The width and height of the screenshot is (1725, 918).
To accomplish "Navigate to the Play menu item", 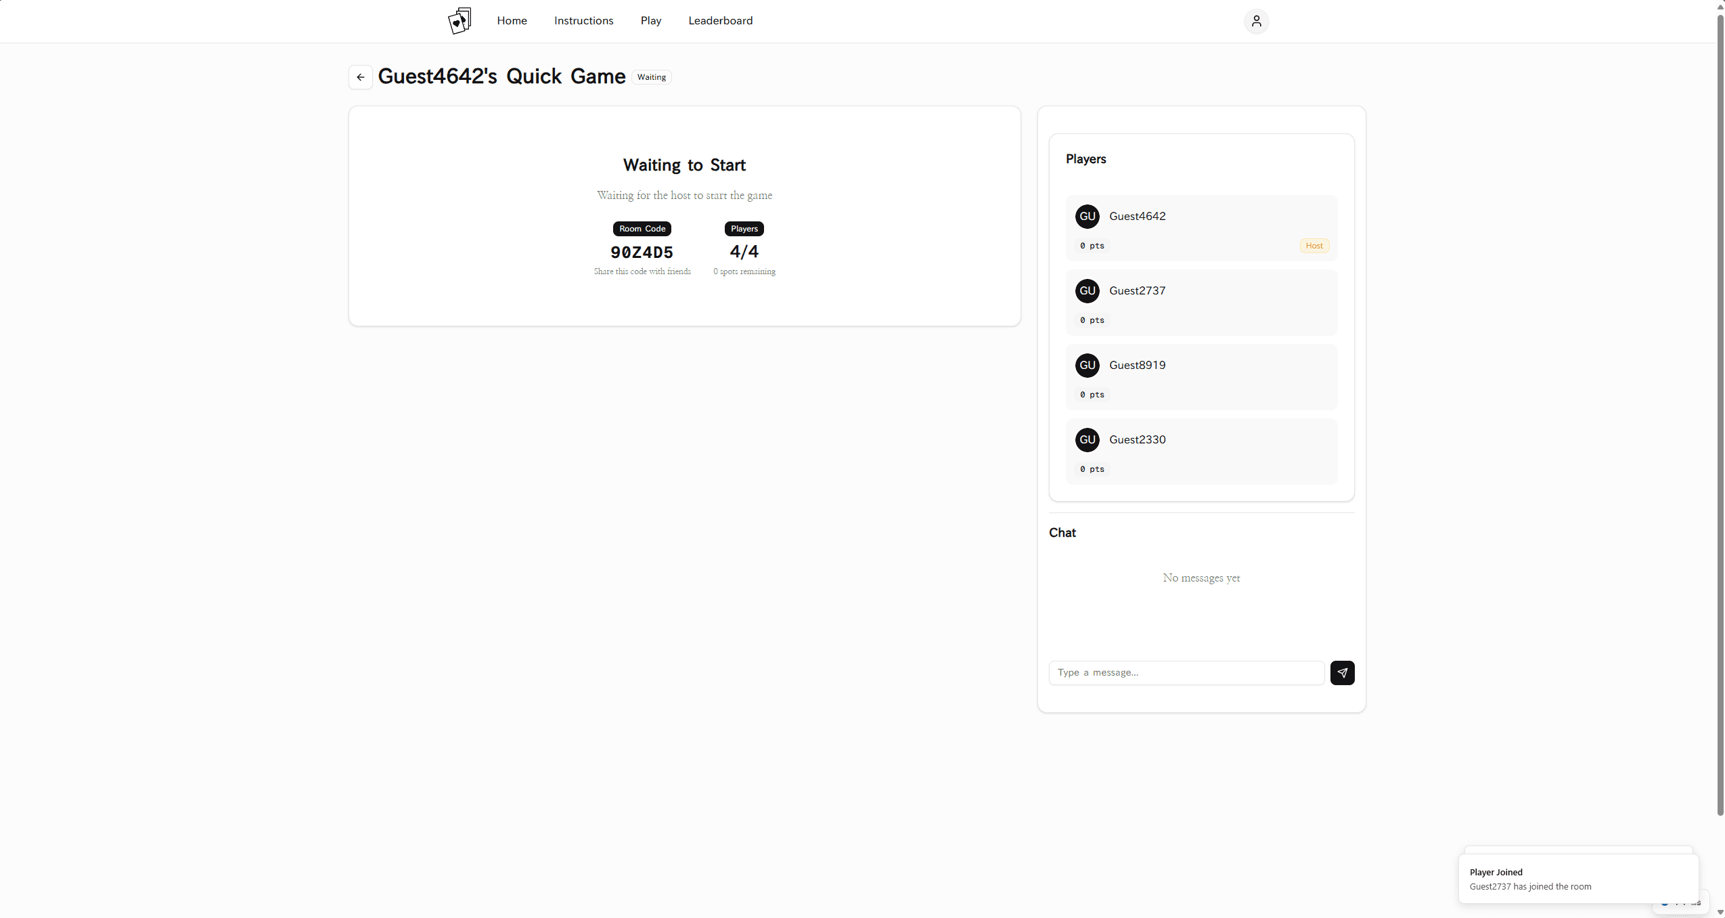I will coord(650,21).
